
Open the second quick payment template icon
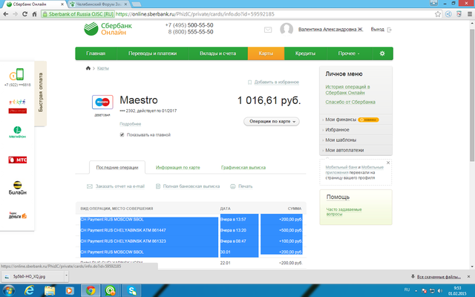click(x=17, y=106)
